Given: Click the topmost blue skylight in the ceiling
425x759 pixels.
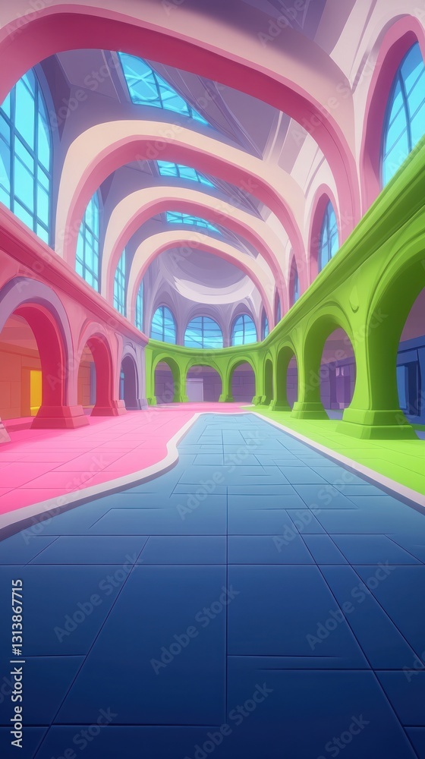Looking at the screenshot, I should tap(159, 87).
